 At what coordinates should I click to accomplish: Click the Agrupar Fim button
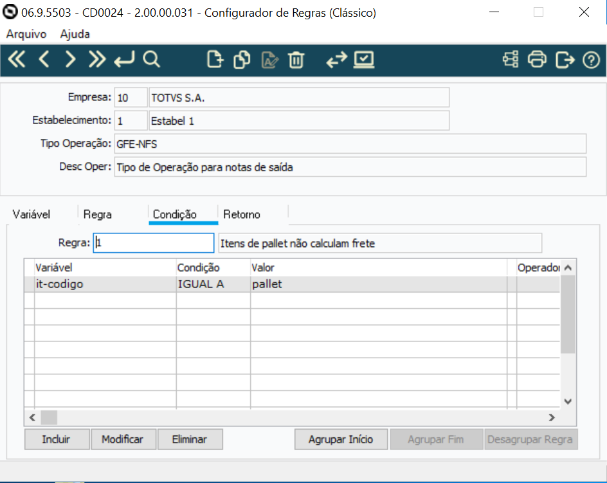click(x=436, y=439)
